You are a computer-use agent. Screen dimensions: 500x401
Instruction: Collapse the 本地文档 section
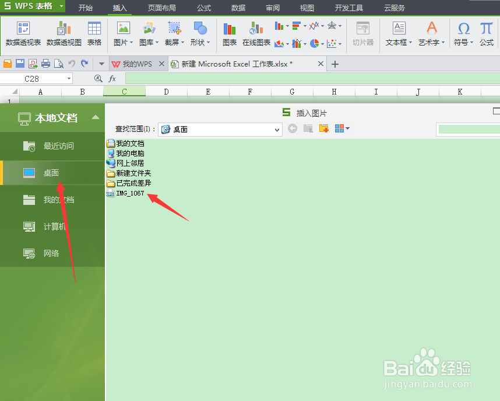tap(96, 117)
